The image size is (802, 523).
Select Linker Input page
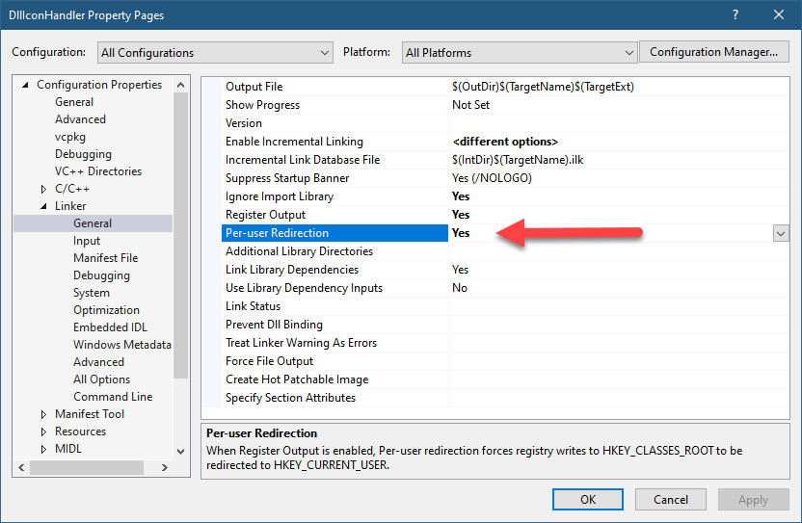coord(87,241)
